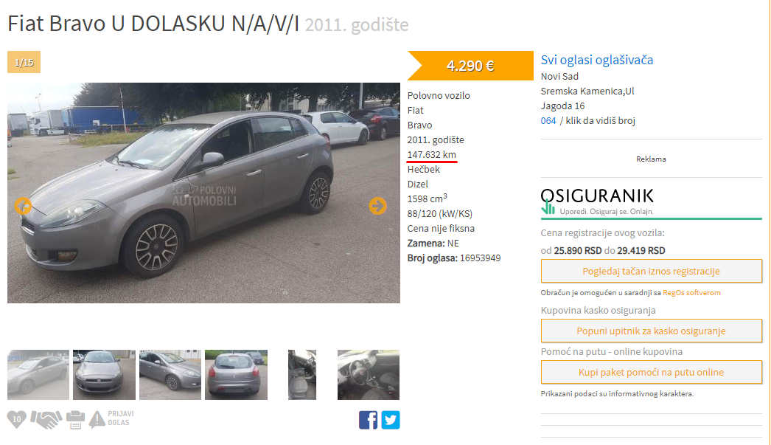Open the OSIGURANIK advertisement logo
The height and width of the screenshot is (445, 771).
pos(597,201)
